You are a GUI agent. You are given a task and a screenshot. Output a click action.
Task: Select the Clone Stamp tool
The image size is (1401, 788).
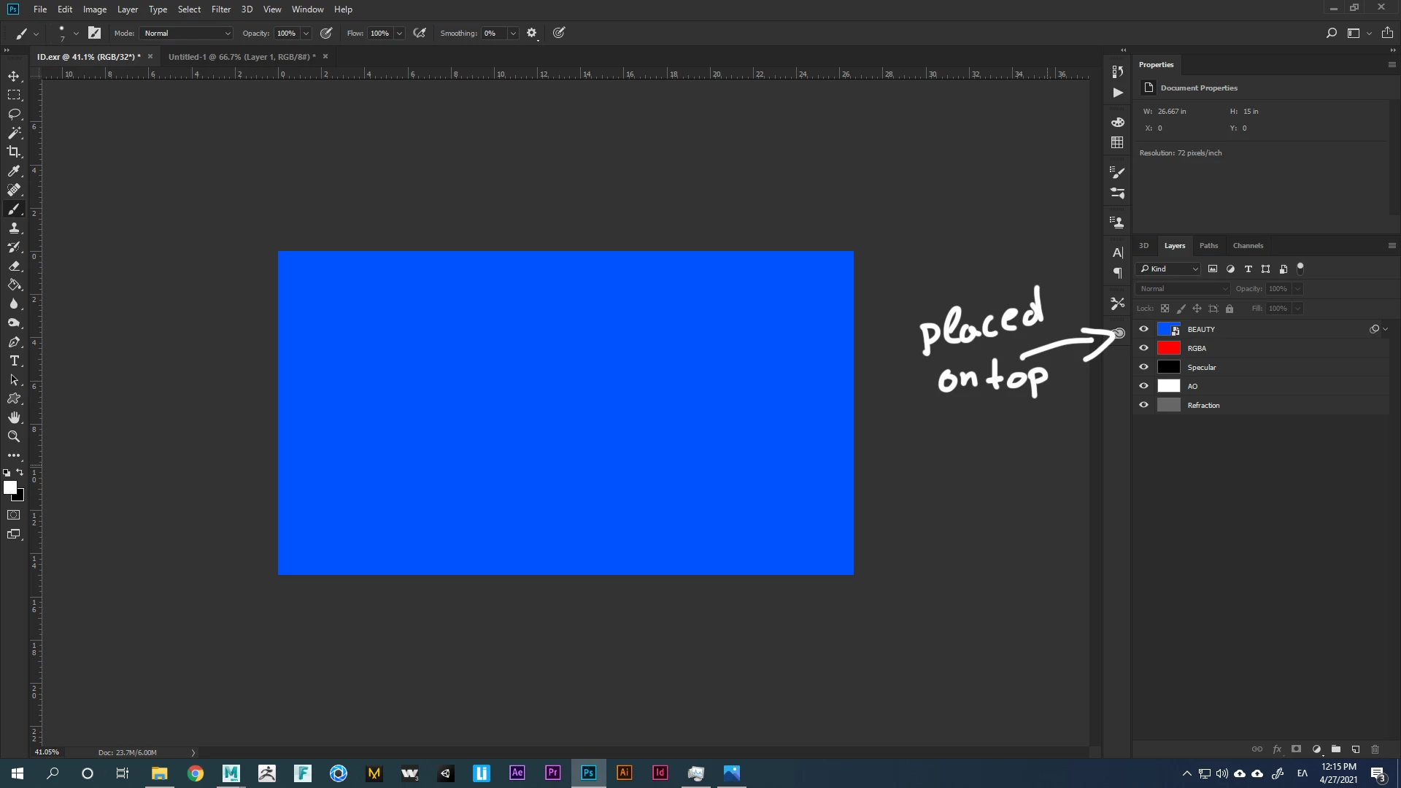click(14, 228)
